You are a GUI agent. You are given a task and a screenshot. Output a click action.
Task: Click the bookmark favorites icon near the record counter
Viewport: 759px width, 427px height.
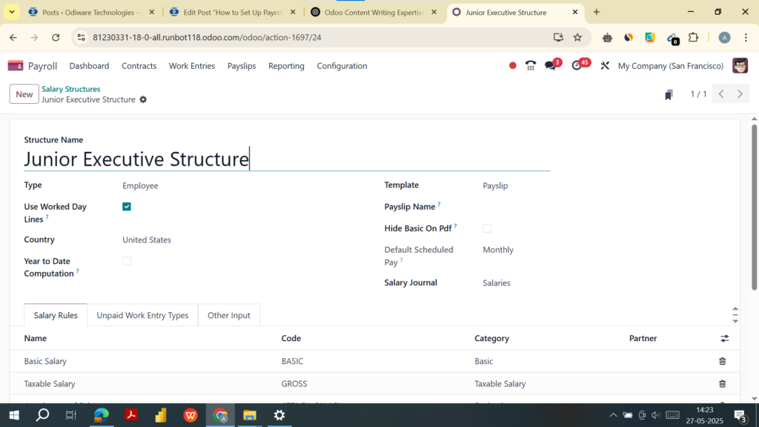point(669,94)
